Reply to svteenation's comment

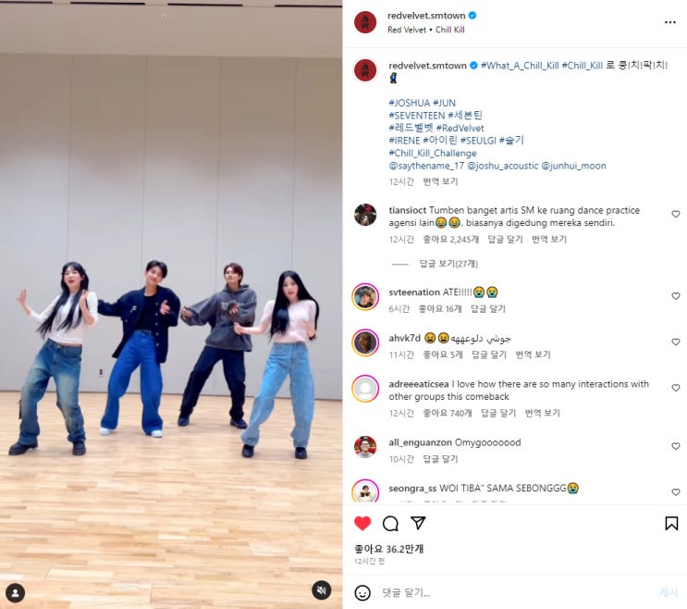(x=487, y=309)
